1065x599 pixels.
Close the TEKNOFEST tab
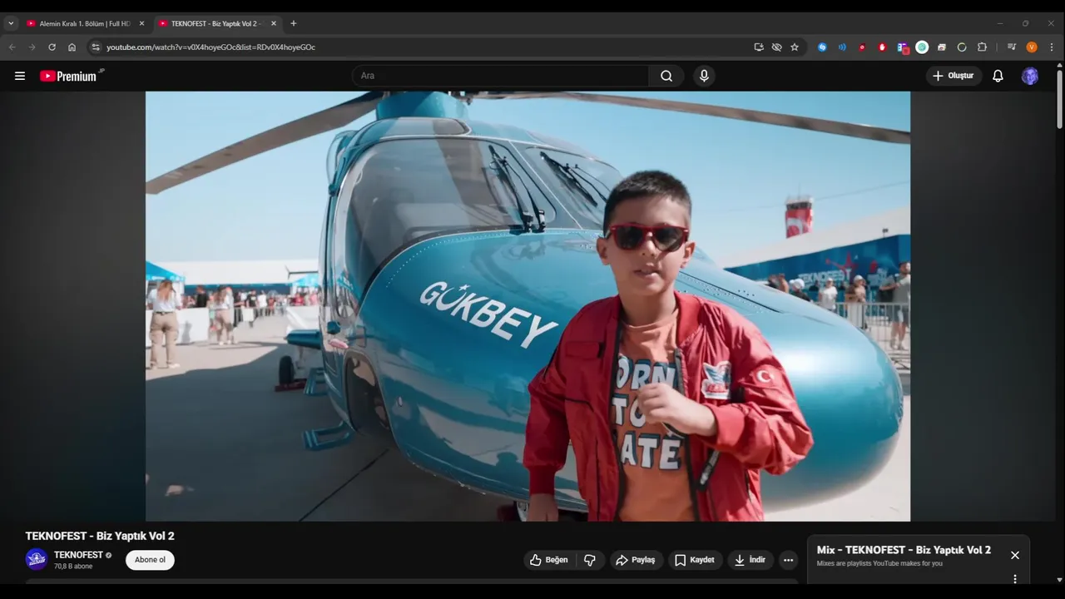click(x=273, y=23)
